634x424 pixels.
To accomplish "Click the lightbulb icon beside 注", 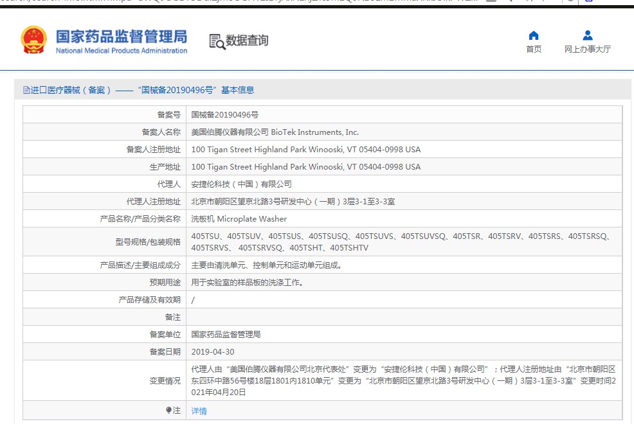I will [168, 411].
